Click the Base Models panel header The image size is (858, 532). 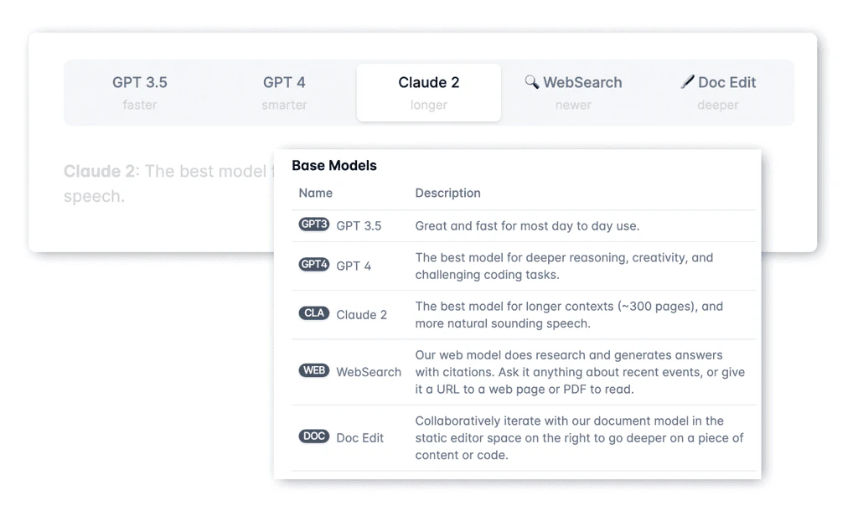(x=334, y=165)
